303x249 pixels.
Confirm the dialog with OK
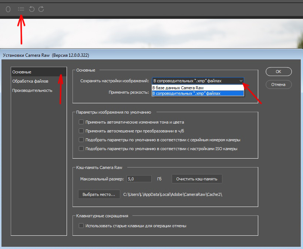click(278, 72)
